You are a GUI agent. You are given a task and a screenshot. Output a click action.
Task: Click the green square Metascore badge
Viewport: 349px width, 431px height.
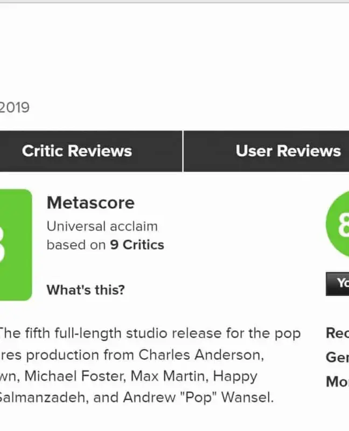tap(15, 245)
